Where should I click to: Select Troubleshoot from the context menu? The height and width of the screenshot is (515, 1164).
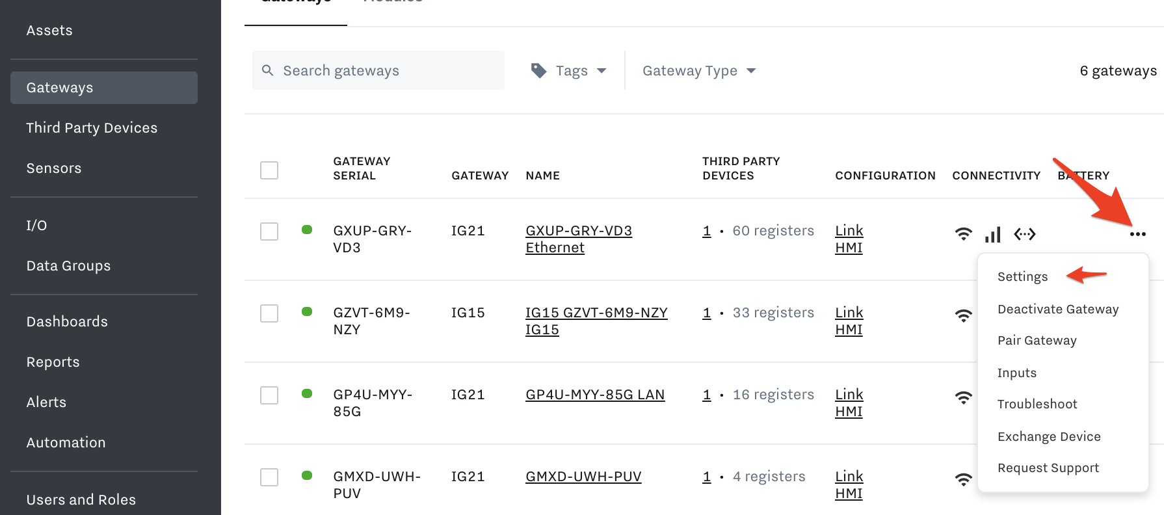1037,404
